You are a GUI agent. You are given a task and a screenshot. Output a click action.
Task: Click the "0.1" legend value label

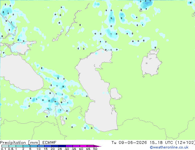click(3, 149)
